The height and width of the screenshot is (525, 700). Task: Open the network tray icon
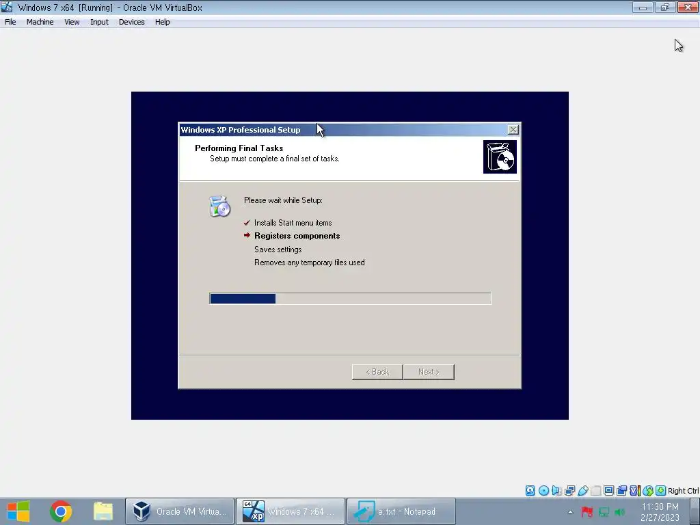pos(604,512)
